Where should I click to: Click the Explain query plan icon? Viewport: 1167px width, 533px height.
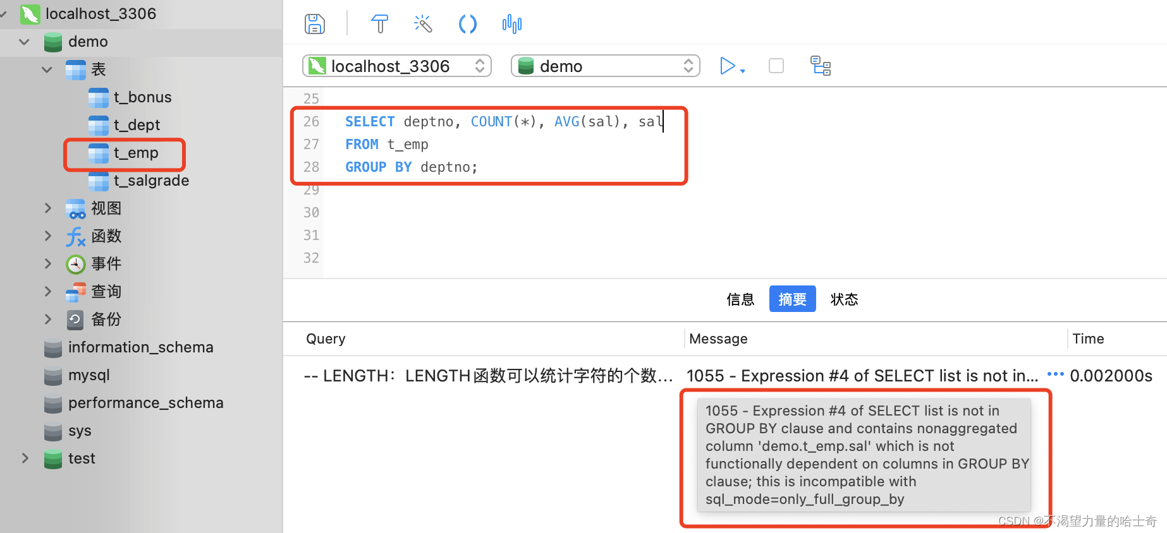[820, 66]
